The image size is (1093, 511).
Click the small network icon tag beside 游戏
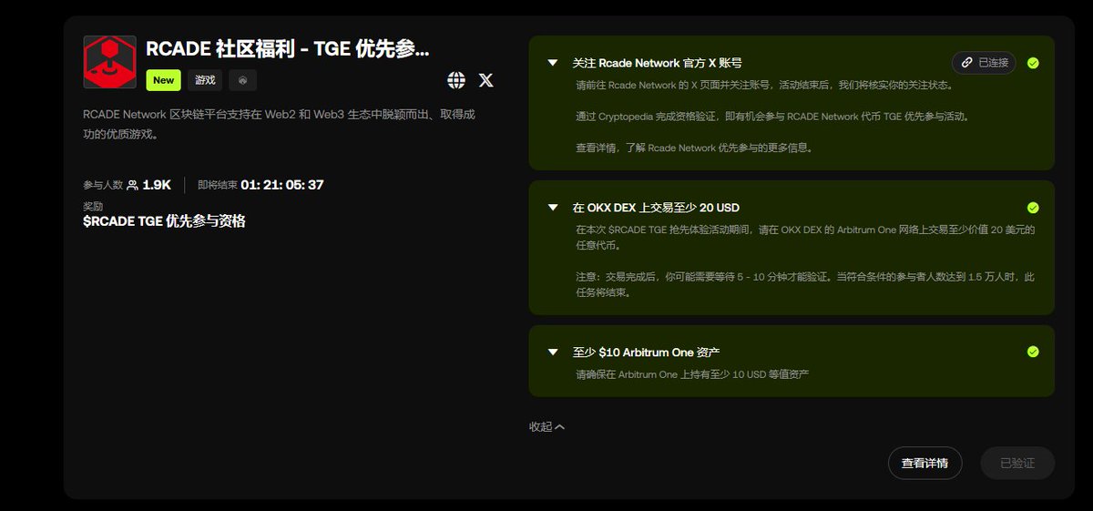point(242,80)
